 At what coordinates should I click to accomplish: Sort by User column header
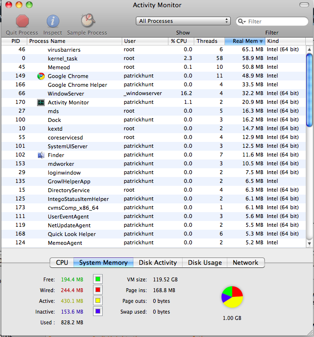[145, 41]
